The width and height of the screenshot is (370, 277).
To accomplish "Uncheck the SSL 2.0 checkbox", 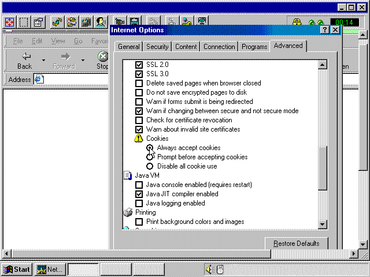I will (139, 65).
